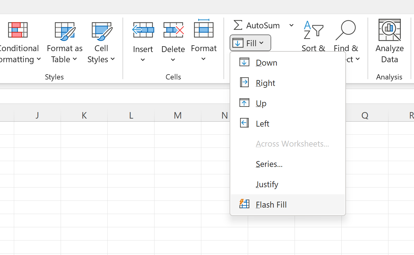Click the Delete Cells icon
This screenshot has width=414, height=255.
pos(173,30)
